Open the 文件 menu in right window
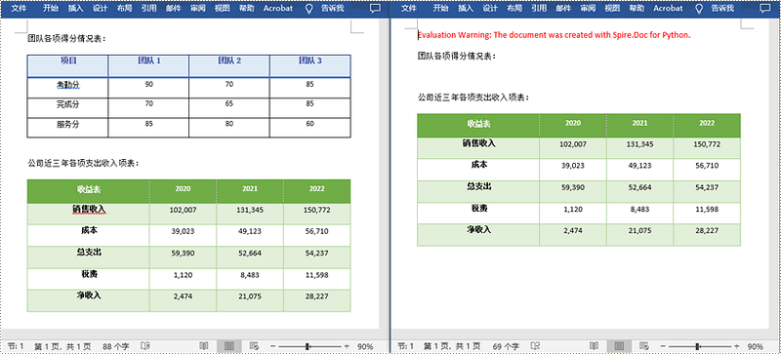Screen dimensions: 781x354 click(x=409, y=8)
